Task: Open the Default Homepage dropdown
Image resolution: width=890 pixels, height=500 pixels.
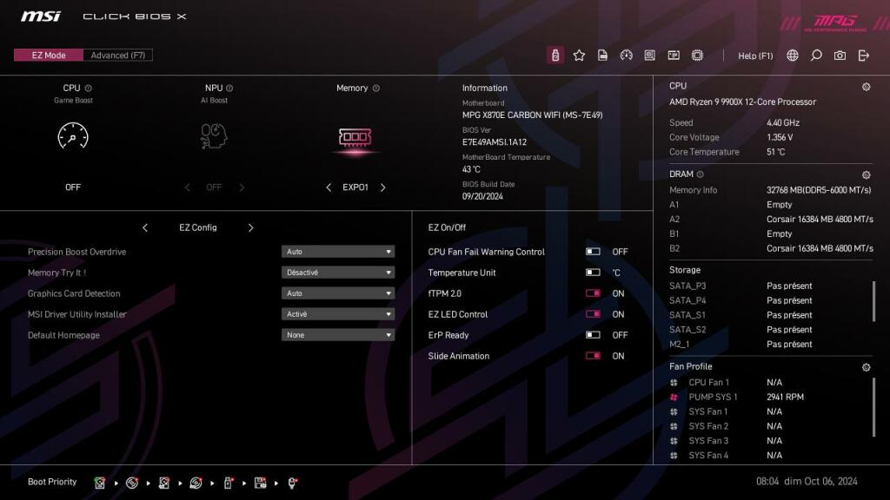Action: (338, 334)
